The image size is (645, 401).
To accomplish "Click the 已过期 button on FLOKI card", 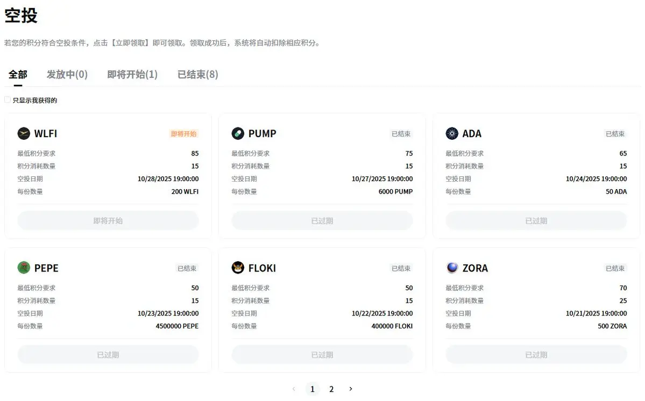I will [322, 355].
